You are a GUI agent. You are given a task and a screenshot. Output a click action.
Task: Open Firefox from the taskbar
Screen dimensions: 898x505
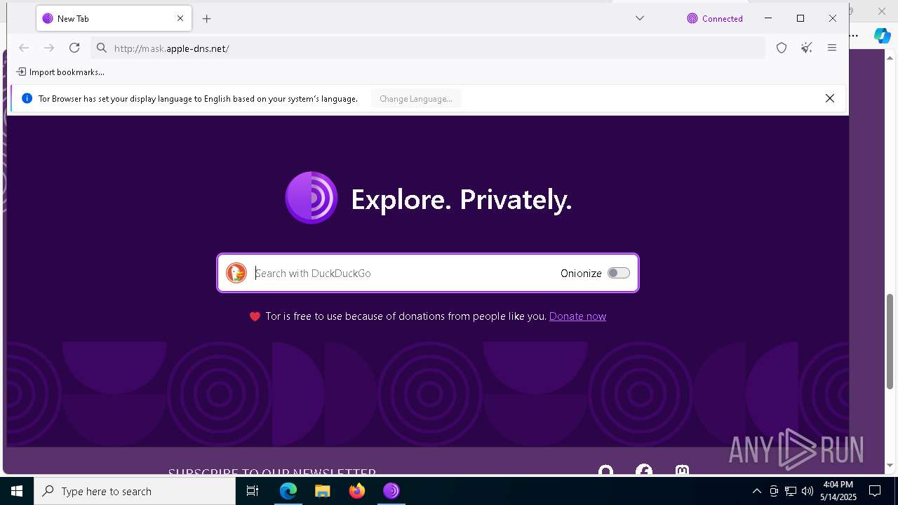[357, 491]
